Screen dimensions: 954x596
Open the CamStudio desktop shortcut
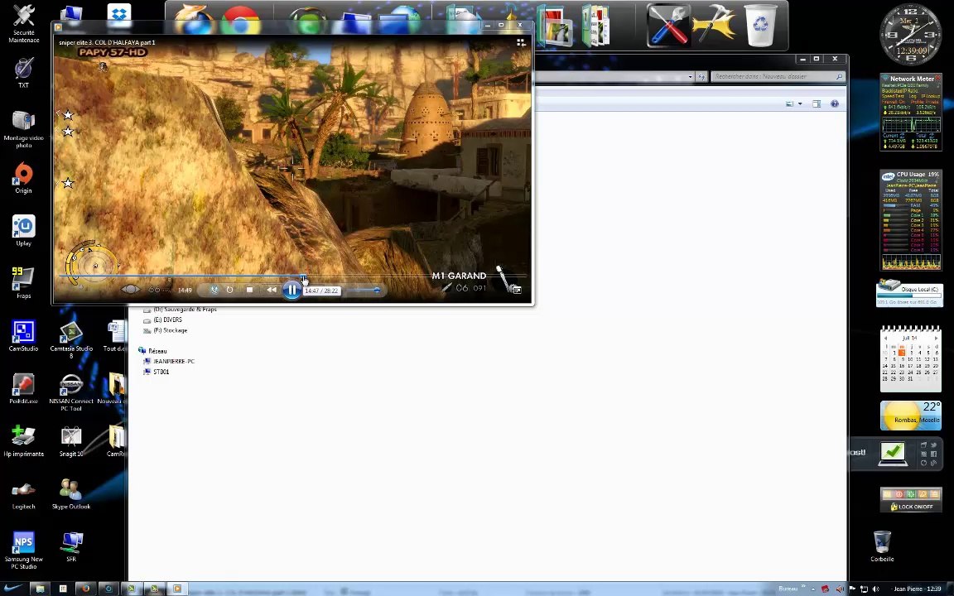coord(23,336)
